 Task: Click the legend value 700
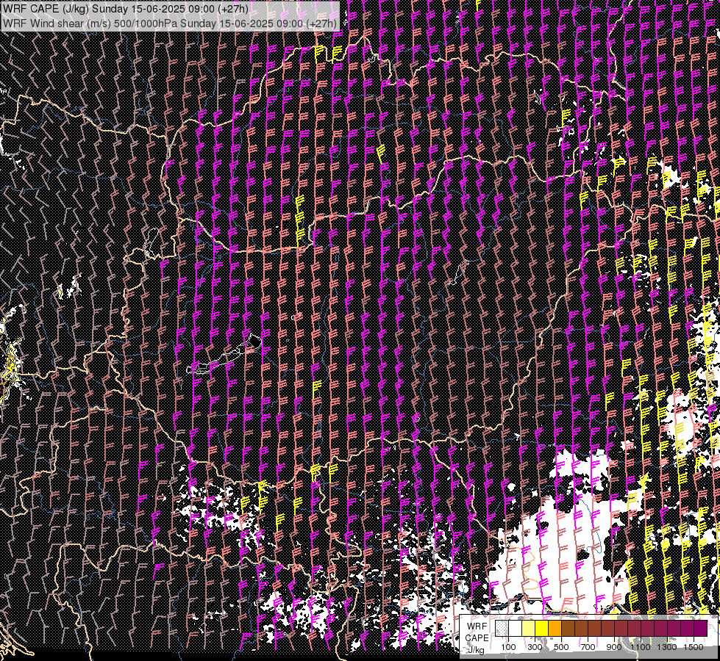pos(588,647)
